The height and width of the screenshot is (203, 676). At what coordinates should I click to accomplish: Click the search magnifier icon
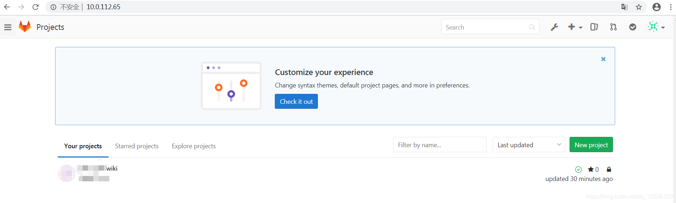(532, 27)
